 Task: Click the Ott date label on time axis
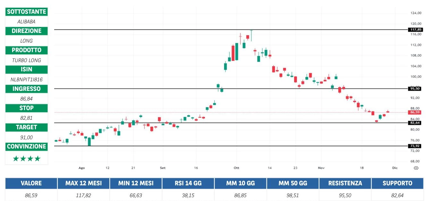tap(237, 168)
